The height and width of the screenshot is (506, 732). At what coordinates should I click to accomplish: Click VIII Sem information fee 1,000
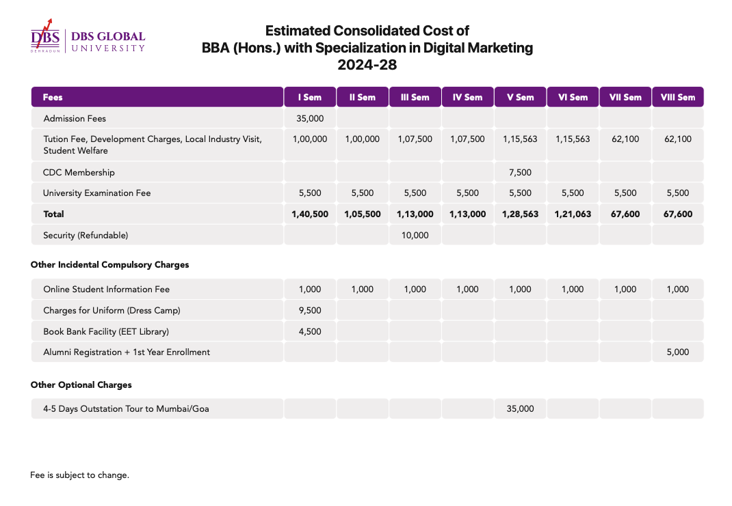coord(678,290)
